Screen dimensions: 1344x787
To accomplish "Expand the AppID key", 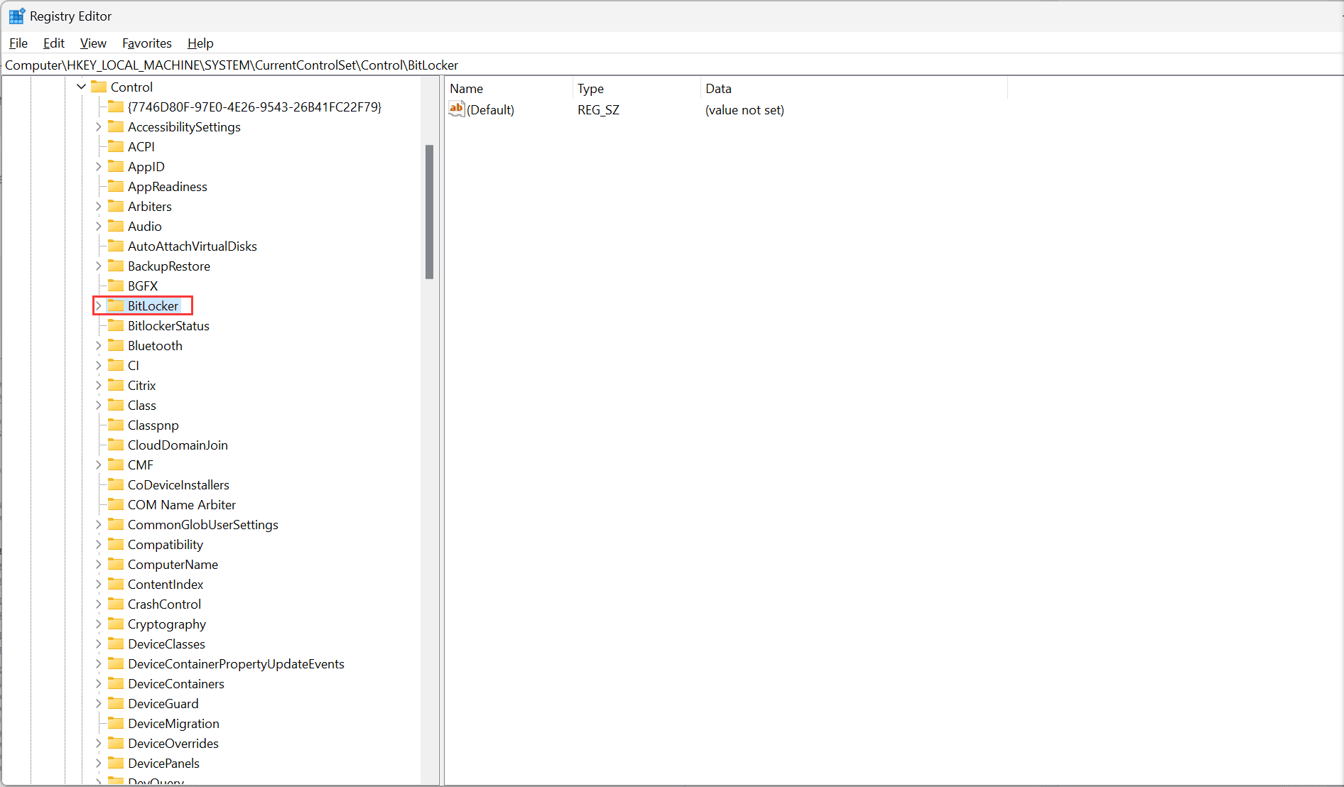I will (99, 166).
